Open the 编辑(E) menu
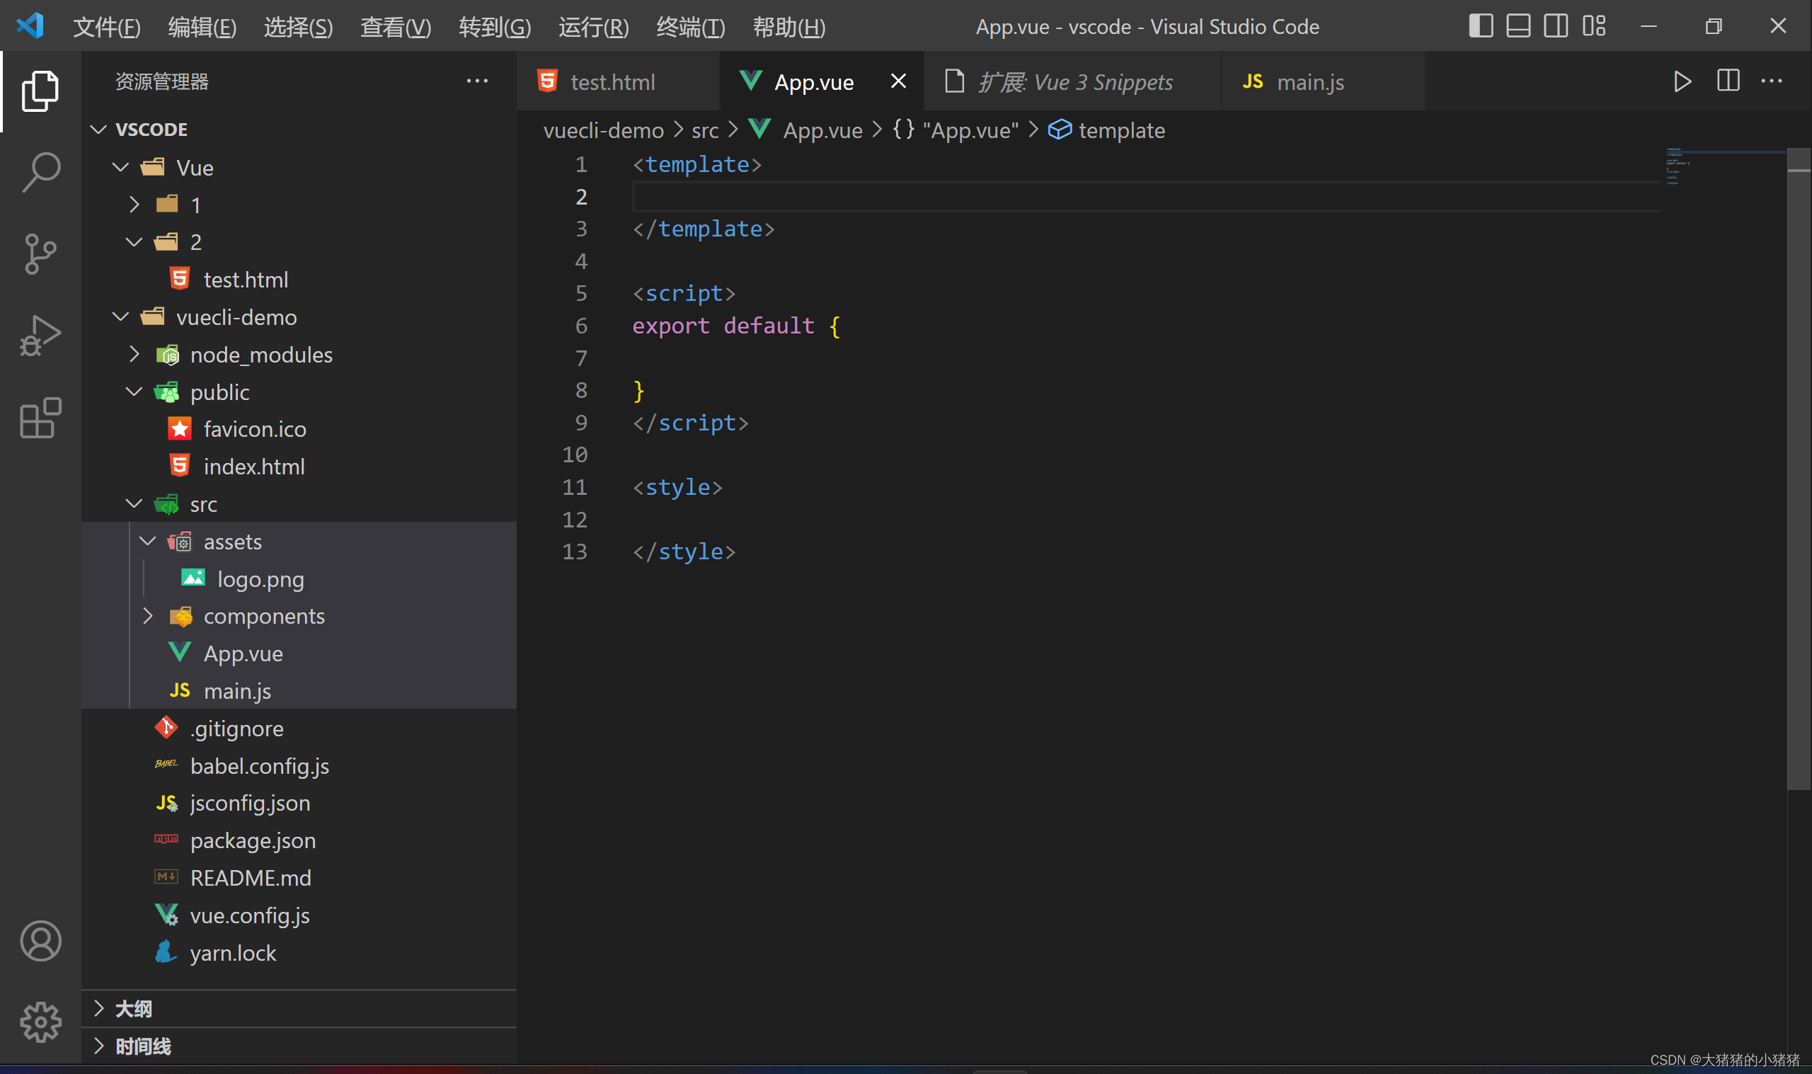This screenshot has height=1074, width=1812. 202,27
